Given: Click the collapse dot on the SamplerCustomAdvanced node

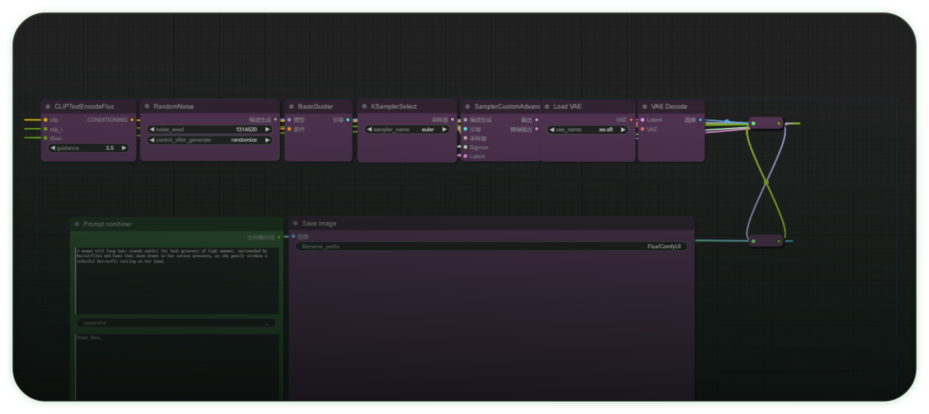Looking at the screenshot, I should click(468, 107).
